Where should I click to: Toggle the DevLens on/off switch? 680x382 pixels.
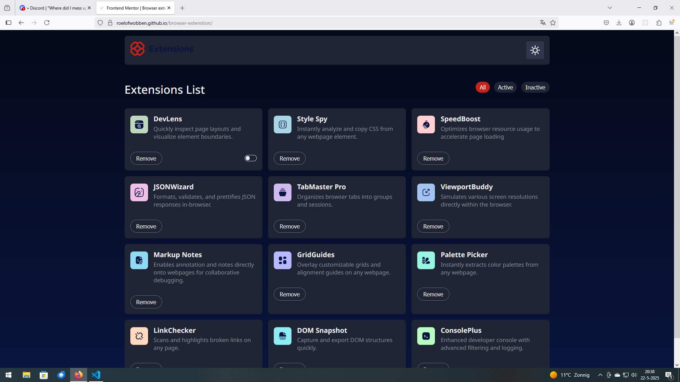pyautogui.click(x=250, y=158)
